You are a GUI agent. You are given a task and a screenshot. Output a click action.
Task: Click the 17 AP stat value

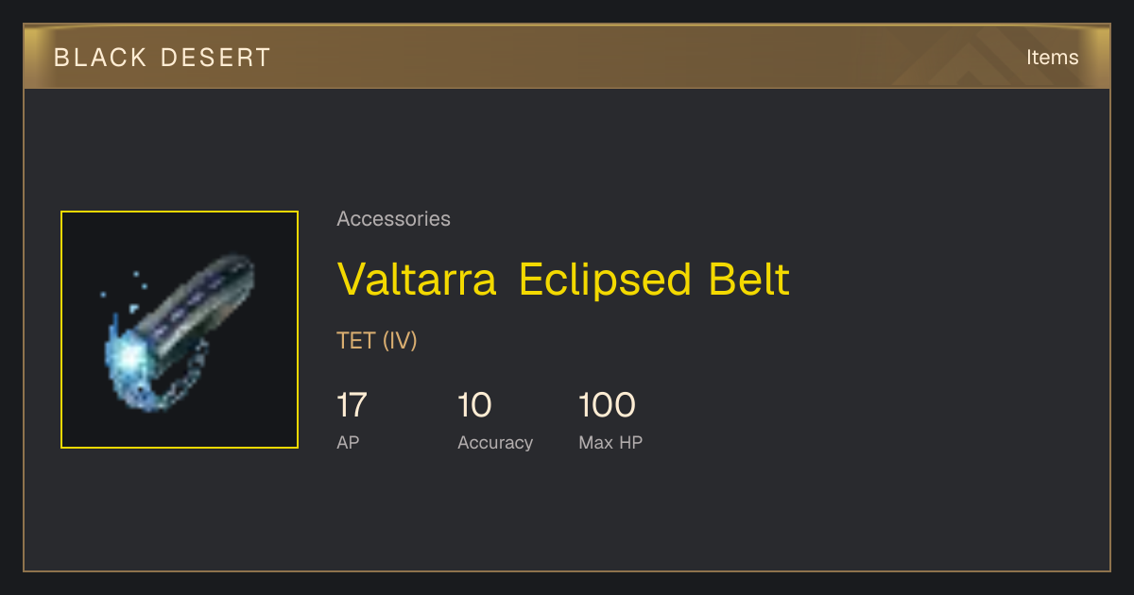(352, 405)
